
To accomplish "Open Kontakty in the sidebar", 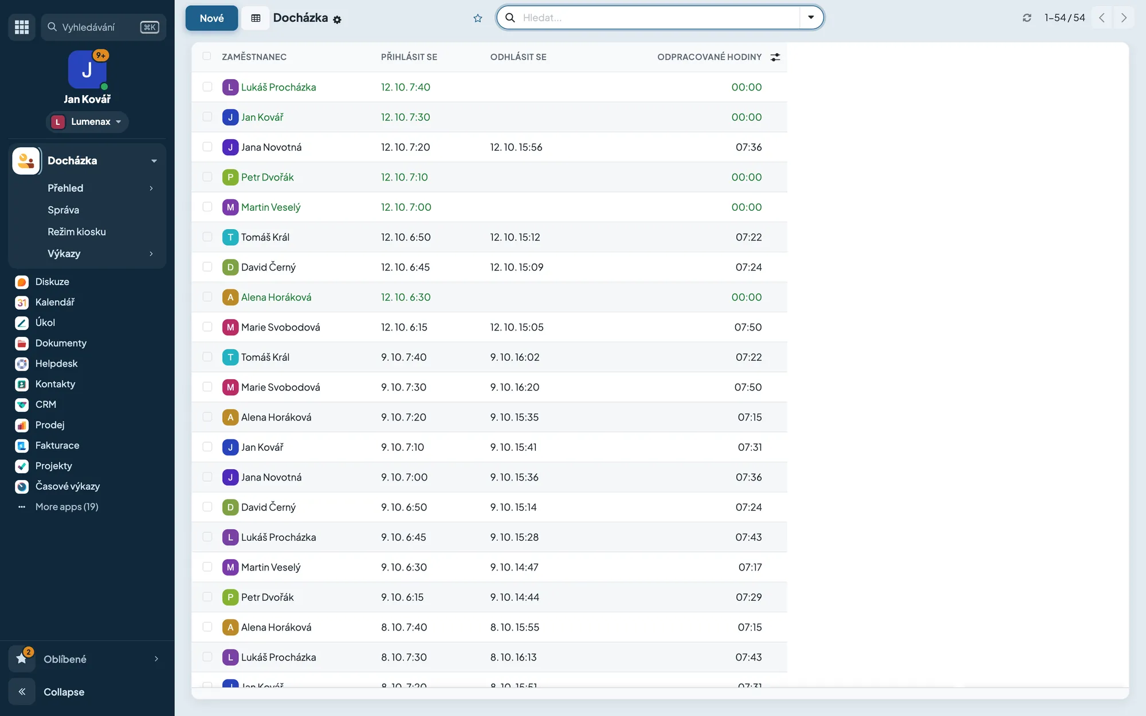I will pyautogui.click(x=55, y=384).
